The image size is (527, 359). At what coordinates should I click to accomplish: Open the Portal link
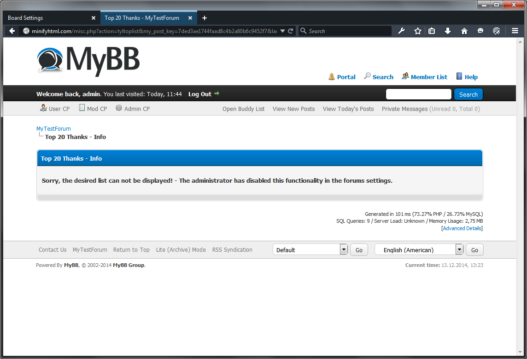346,77
